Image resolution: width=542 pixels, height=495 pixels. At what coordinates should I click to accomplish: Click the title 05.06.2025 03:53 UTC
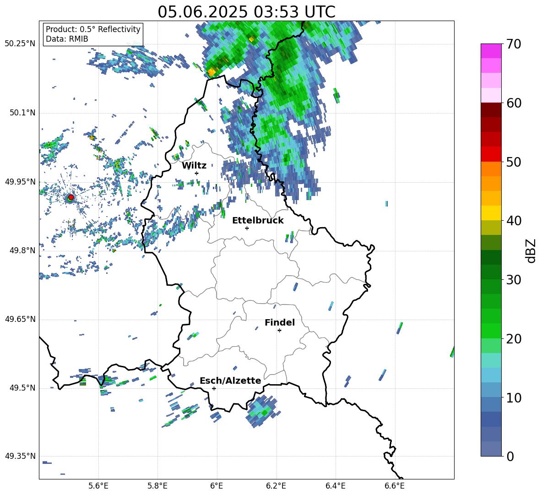point(246,12)
